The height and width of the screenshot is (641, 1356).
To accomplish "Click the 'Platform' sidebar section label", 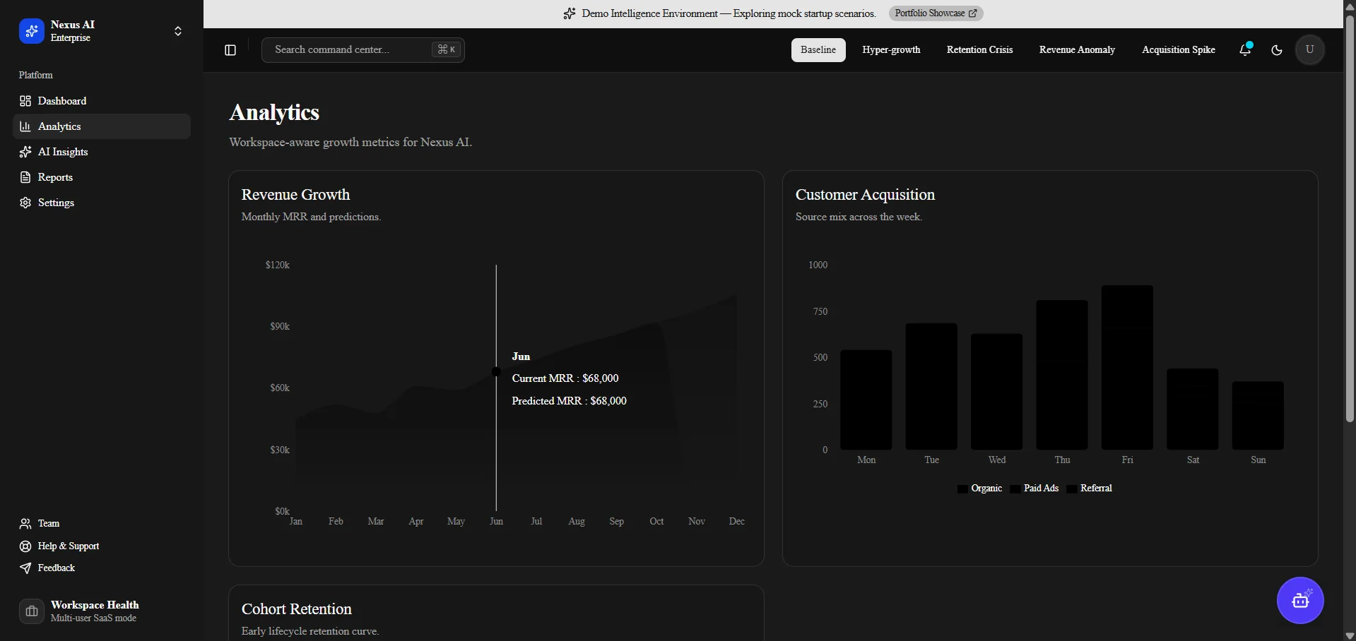I will pos(36,75).
